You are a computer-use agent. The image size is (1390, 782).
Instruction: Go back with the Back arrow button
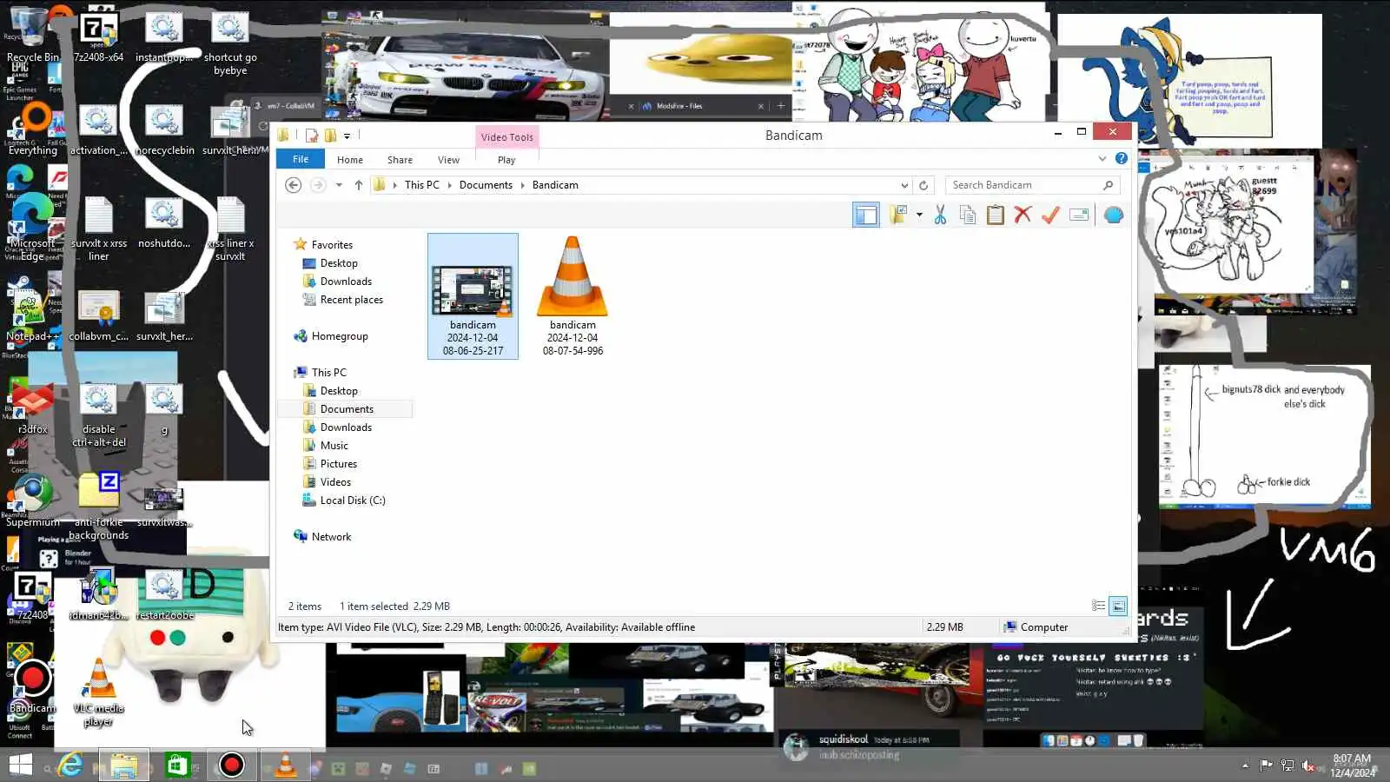(294, 185)
